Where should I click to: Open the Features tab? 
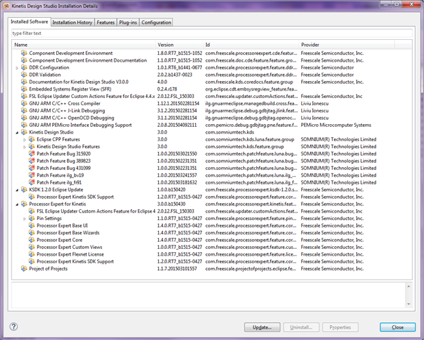(105, 22)
